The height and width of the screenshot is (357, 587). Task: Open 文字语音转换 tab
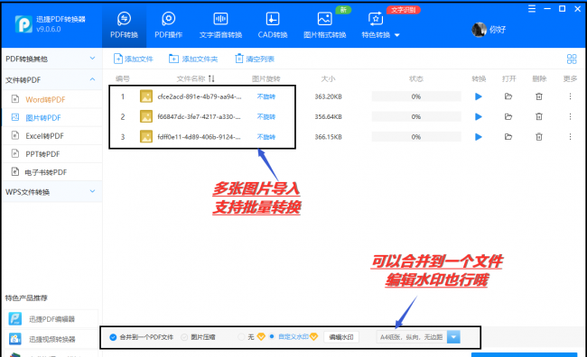(x=220, y=26)
